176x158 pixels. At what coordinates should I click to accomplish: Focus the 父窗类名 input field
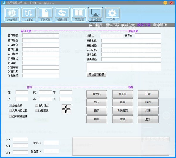tap(41, 72)
